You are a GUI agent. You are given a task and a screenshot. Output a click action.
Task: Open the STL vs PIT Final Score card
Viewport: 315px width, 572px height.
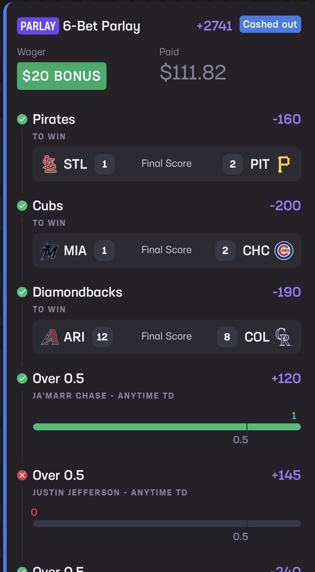[x=167, y=164]
